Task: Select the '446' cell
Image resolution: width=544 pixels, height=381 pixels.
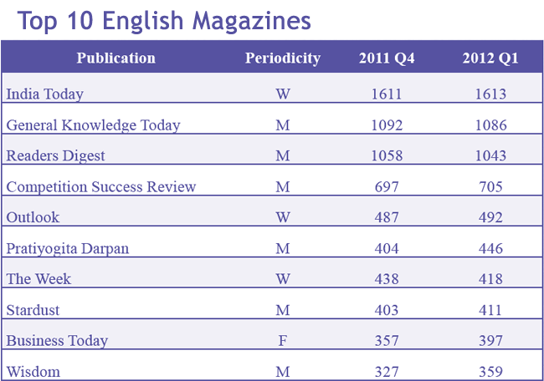Action: 490,249
